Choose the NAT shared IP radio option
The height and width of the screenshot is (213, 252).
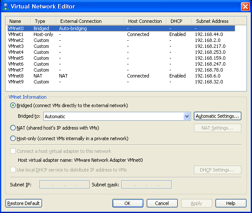click(x=13, y=128)
